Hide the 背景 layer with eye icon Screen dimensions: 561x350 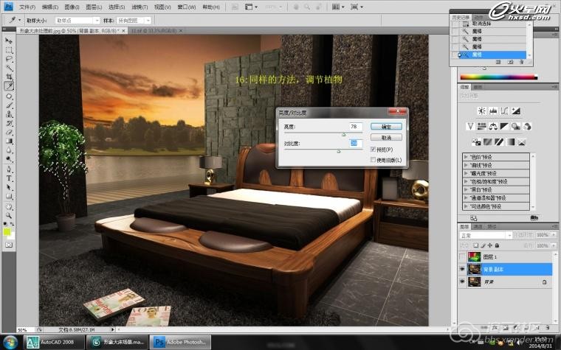[463, 281]
